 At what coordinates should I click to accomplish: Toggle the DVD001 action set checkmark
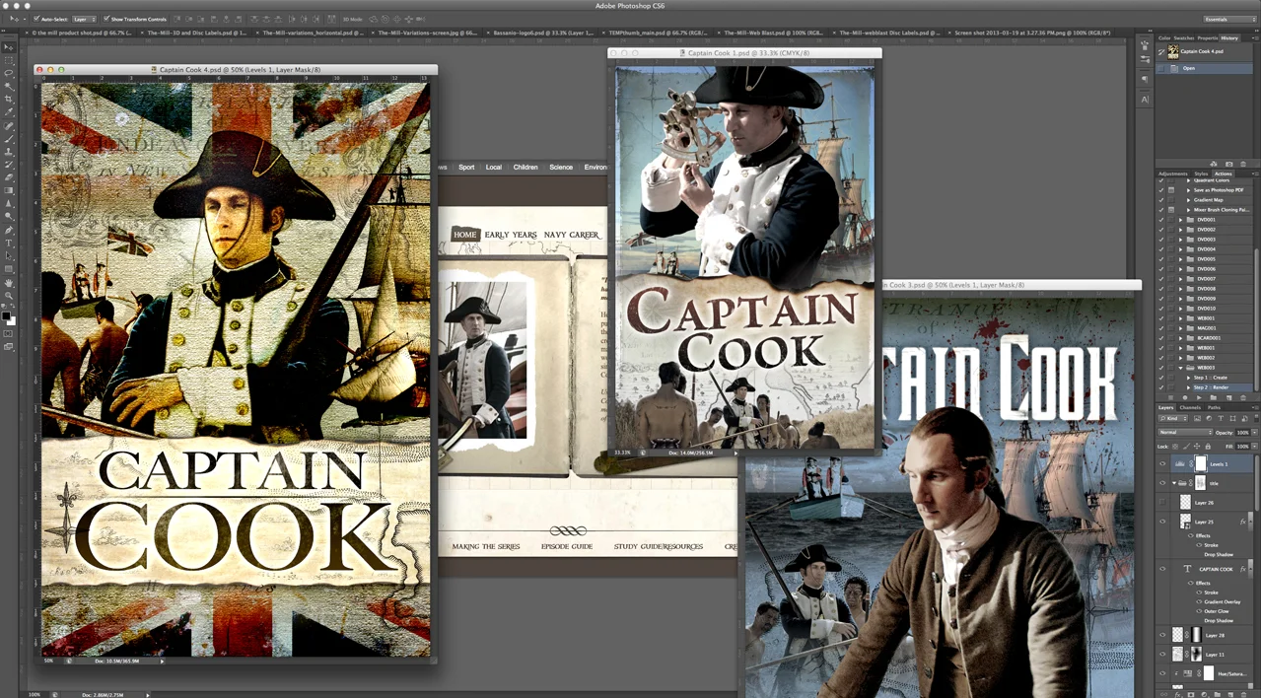tap(1160, 220)
